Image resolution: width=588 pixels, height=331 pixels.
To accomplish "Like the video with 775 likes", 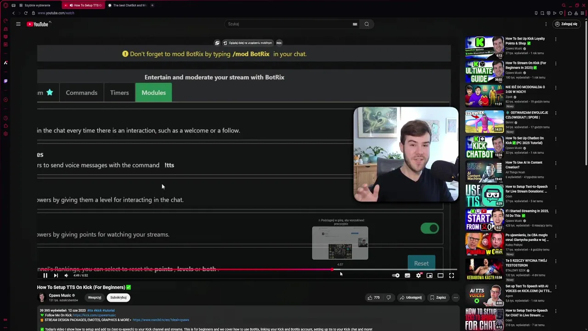I will 373,297.
